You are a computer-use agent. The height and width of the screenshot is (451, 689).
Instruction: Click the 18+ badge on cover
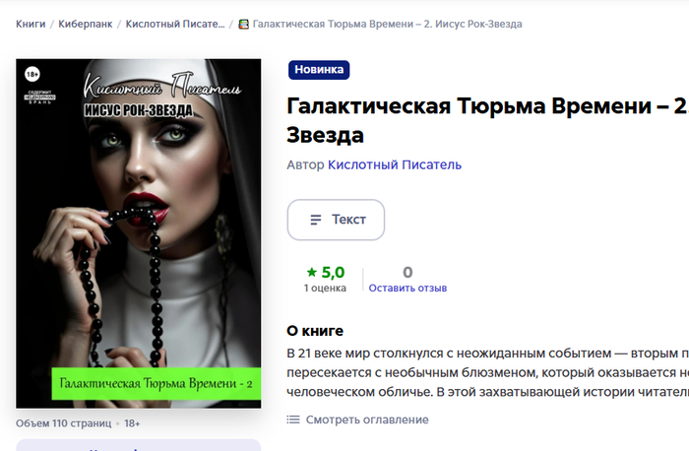click(32, 74)
